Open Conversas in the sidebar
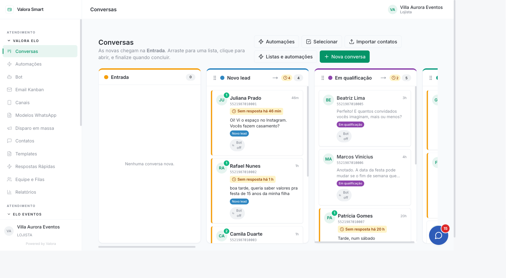This screenshot has width=506, height=278. pyautogui.click(x=40, y=51)
